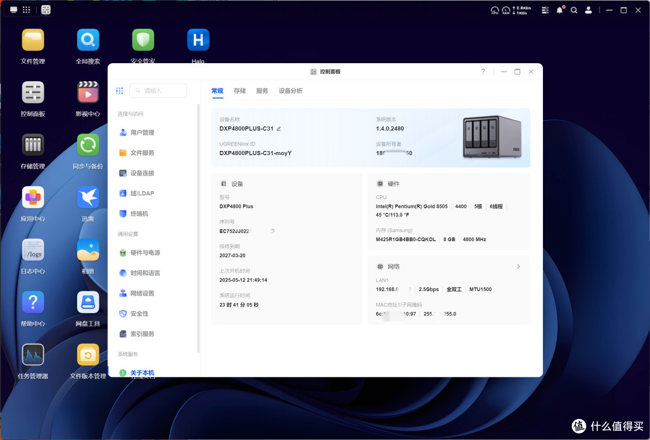The image size is (650, 440).
Task: Click the system uptime value 23 时 41 分
Action: click(x=239, y=305)
